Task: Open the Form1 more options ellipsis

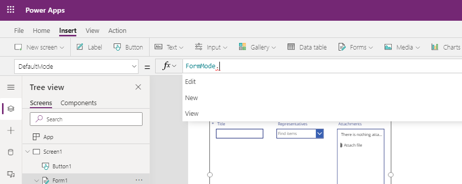Action: click(139, 180)
